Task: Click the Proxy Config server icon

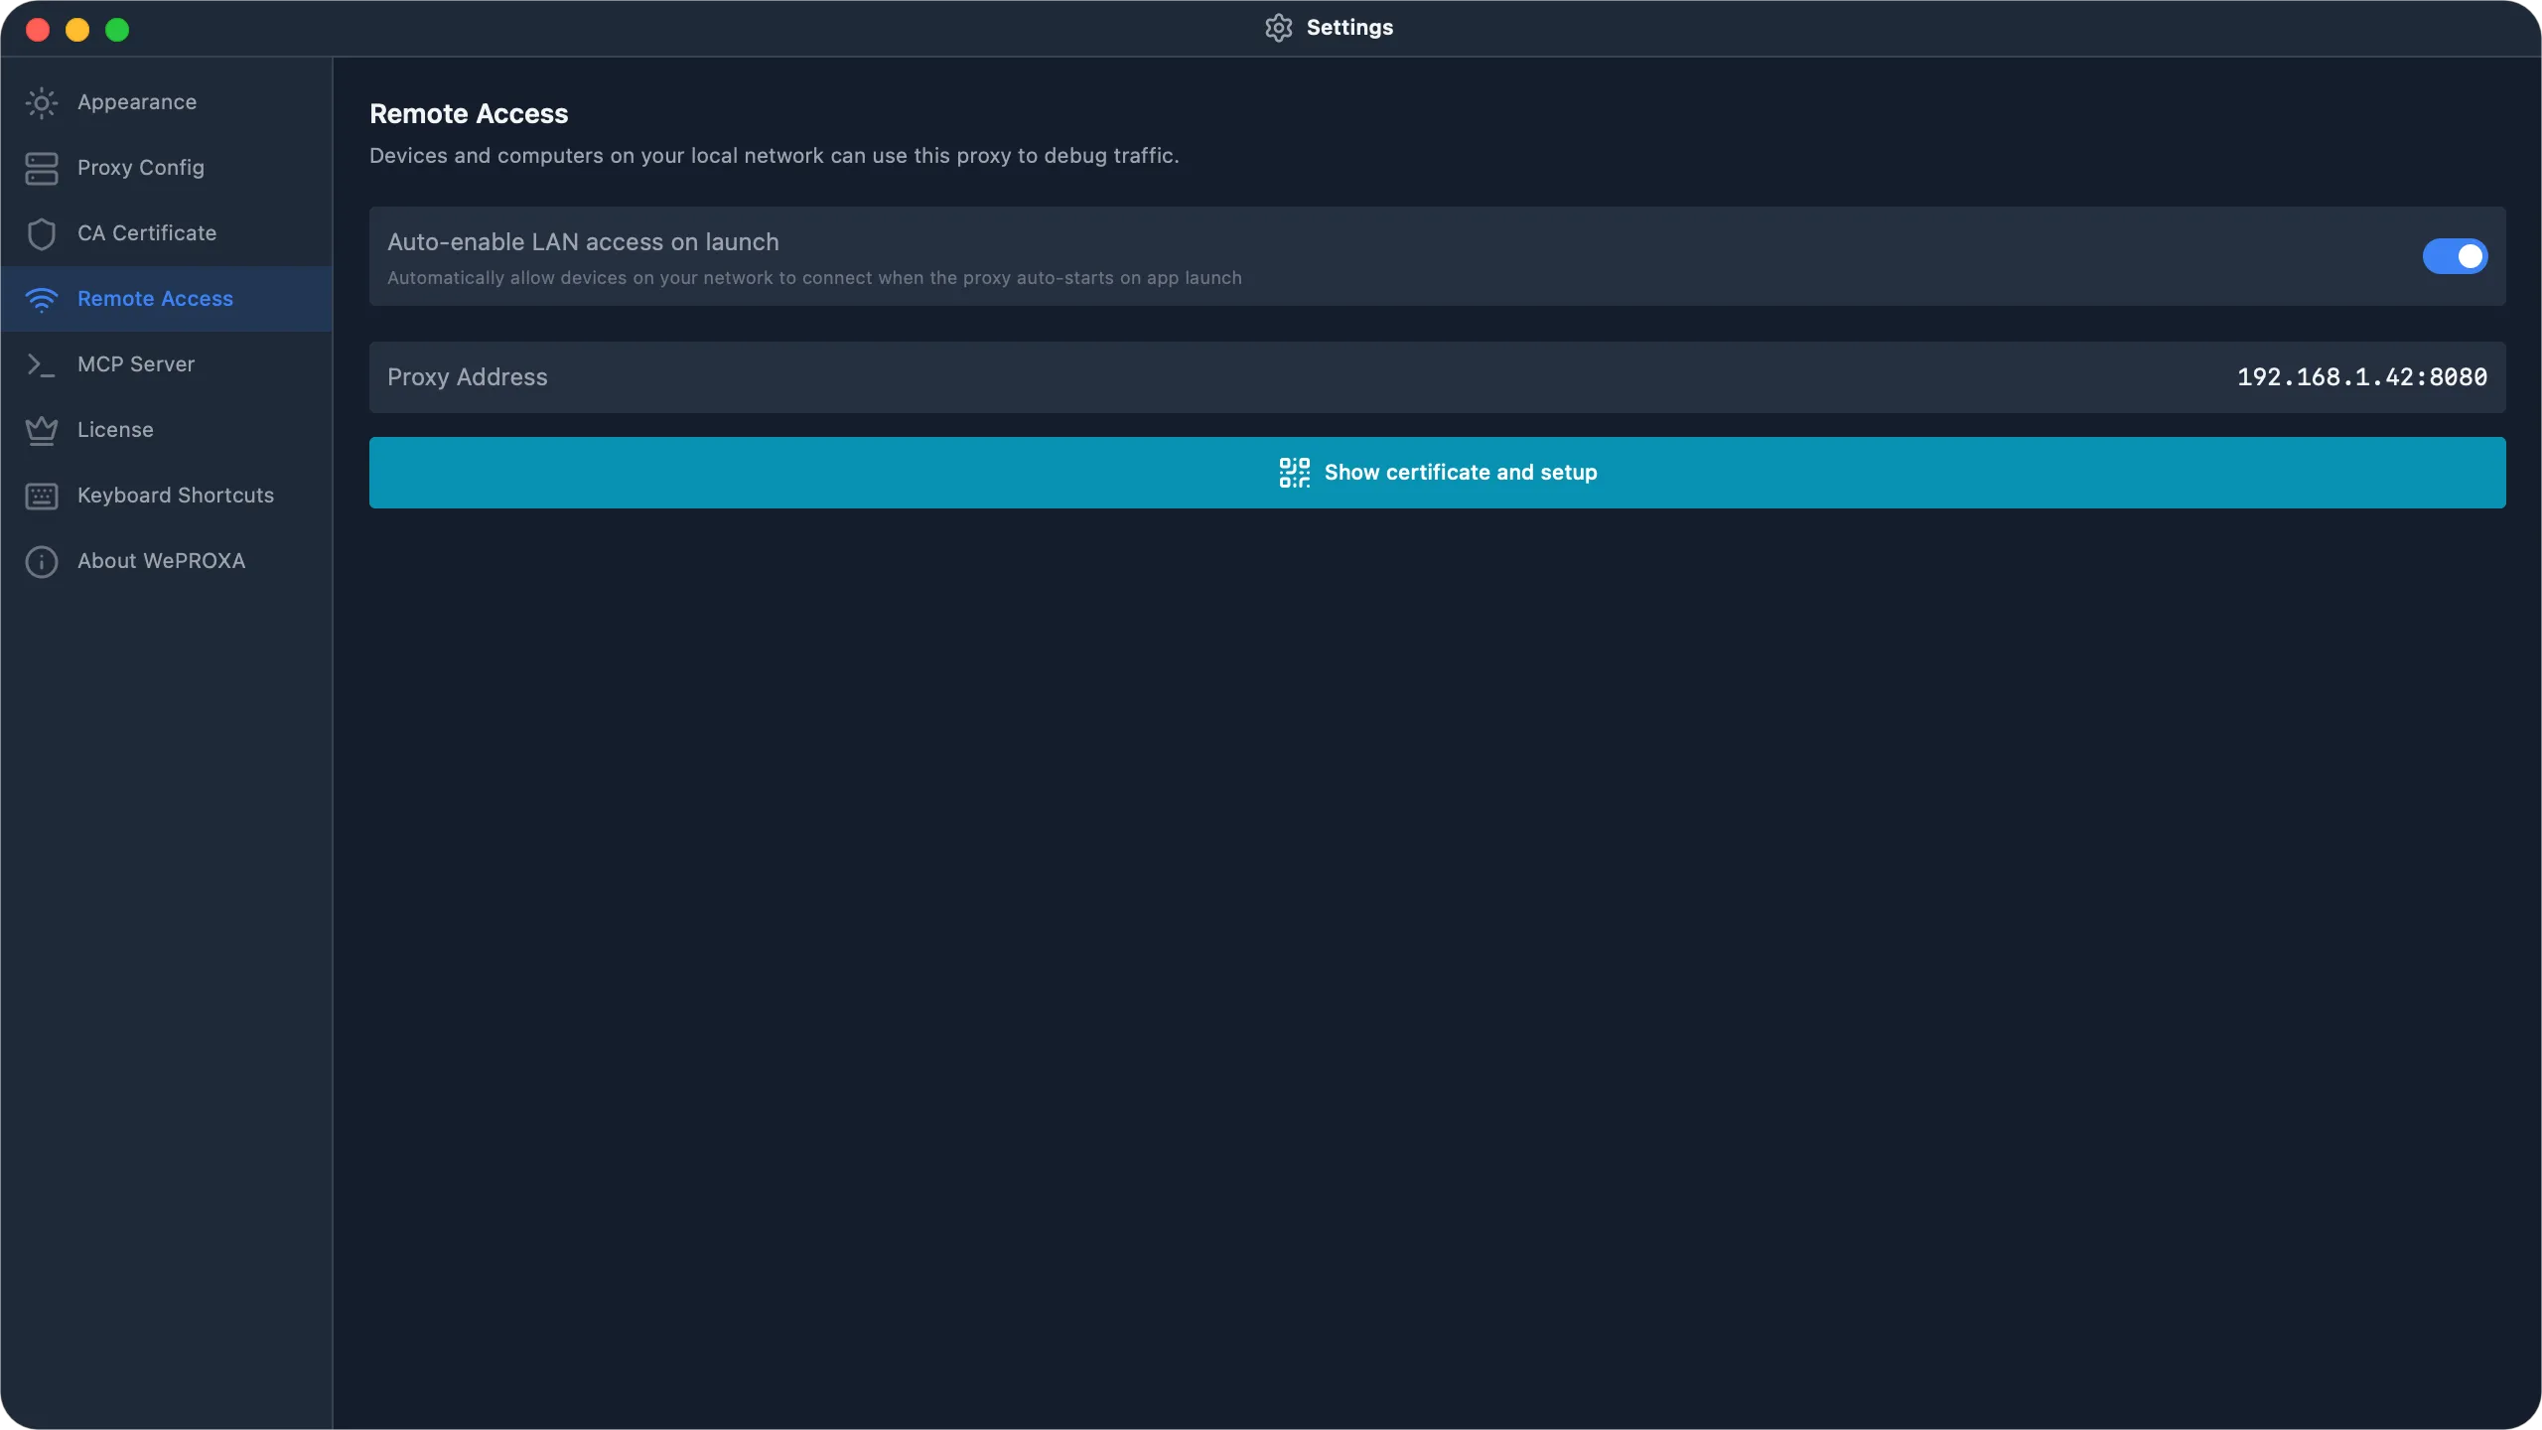Action: 42,168
